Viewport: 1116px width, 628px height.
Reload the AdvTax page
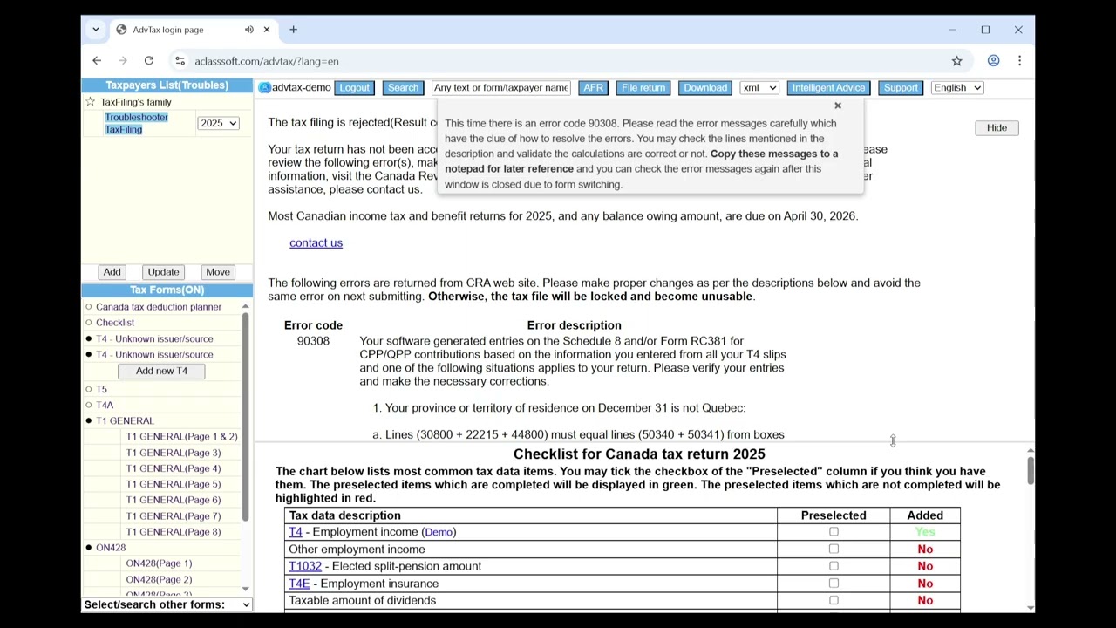[149, 61]
